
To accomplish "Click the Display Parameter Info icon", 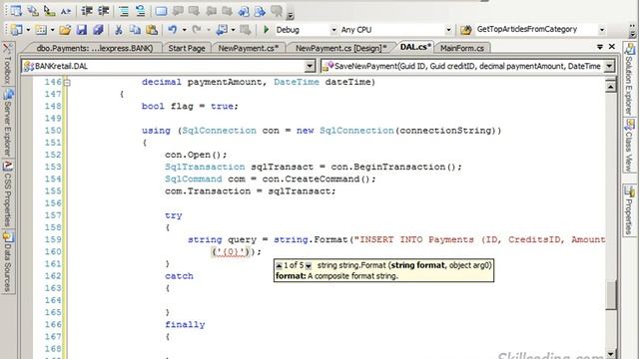I will pos(33,11).
